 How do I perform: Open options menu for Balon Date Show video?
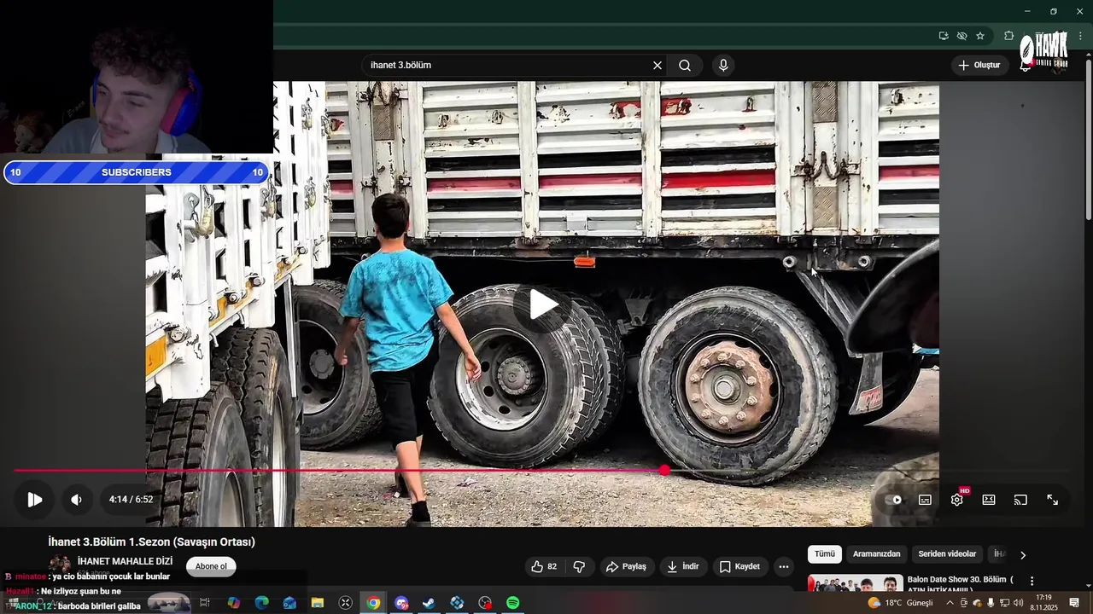1032,581
